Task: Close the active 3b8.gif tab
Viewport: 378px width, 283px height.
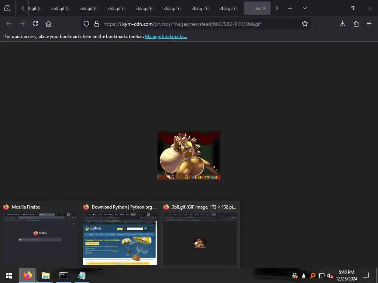Action: [x=264, y=8]
